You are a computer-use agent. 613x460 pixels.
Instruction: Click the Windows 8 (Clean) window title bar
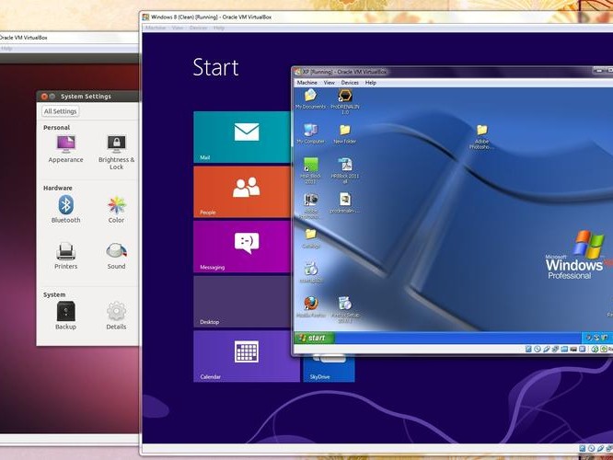point(376,17)
